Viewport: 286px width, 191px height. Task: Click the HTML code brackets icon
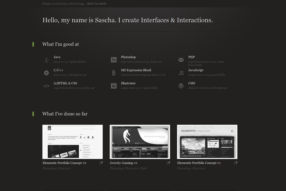46,86
